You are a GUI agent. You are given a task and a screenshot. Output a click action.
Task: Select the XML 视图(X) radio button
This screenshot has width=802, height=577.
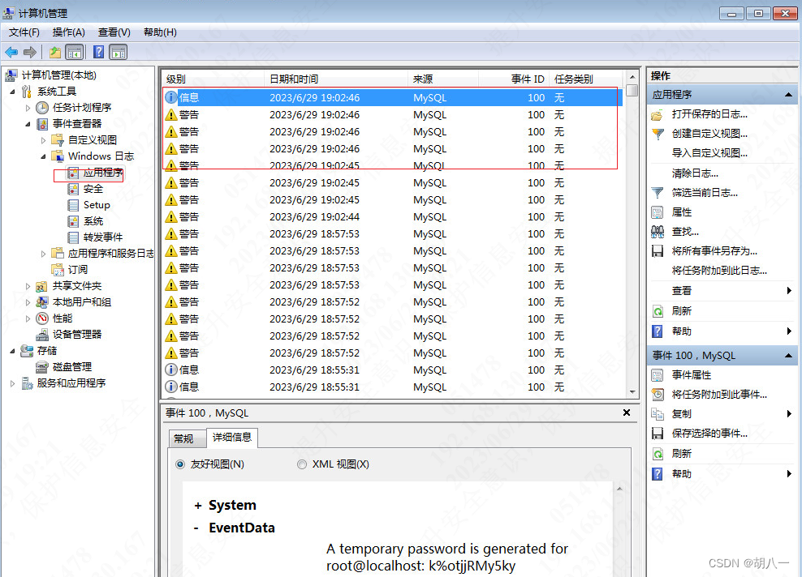302,464
